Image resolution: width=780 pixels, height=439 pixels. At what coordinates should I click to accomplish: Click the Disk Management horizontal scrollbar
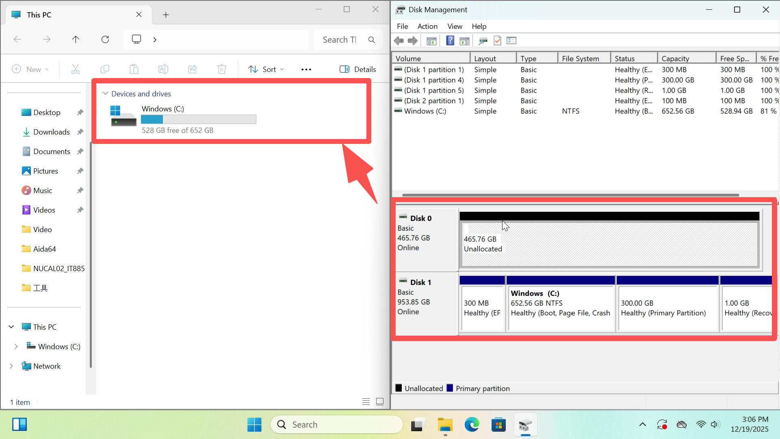[x=570, y=195]
